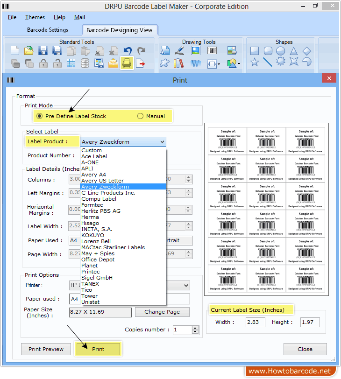The height and width of the screenshot is (379, 341).
Task: Pick Unistat from the label list
Action: tap(123, 302)
